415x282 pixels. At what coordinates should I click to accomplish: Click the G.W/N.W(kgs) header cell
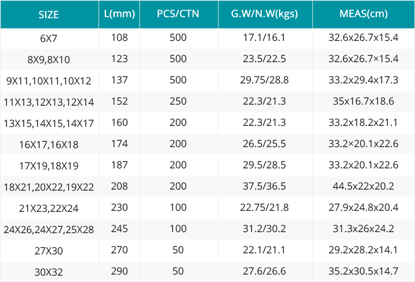(264, 14)
